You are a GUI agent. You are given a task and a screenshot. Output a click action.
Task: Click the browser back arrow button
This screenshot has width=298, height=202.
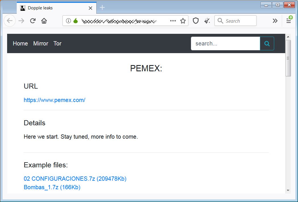pyautogui.click(x=10, y=21)
